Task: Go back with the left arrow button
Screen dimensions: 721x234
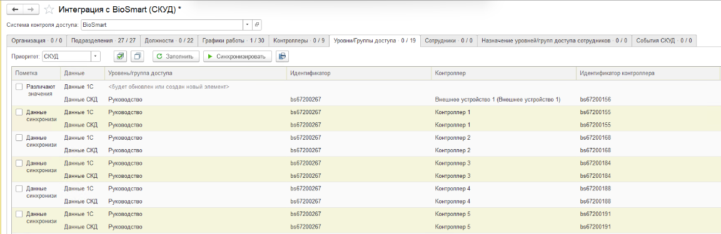Action: coord(15,9)
